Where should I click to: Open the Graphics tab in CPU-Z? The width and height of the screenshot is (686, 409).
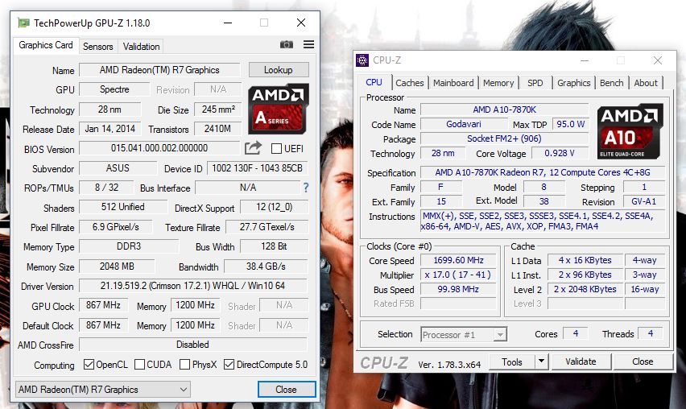(x=573, y=83)
